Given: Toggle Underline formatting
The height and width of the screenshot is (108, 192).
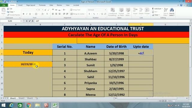Looking at the screenshot, I should coord(30,14).
